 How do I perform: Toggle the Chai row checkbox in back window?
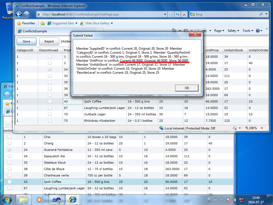click(9, 137)
